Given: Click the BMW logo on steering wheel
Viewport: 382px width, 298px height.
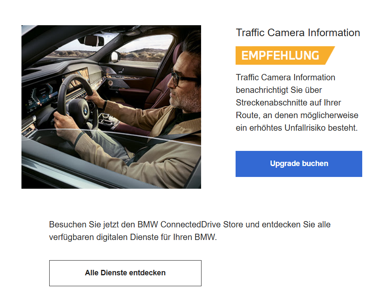Looking at the screenshot, I should point(85,110).
